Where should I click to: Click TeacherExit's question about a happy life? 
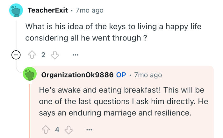[x=113, y=32]
